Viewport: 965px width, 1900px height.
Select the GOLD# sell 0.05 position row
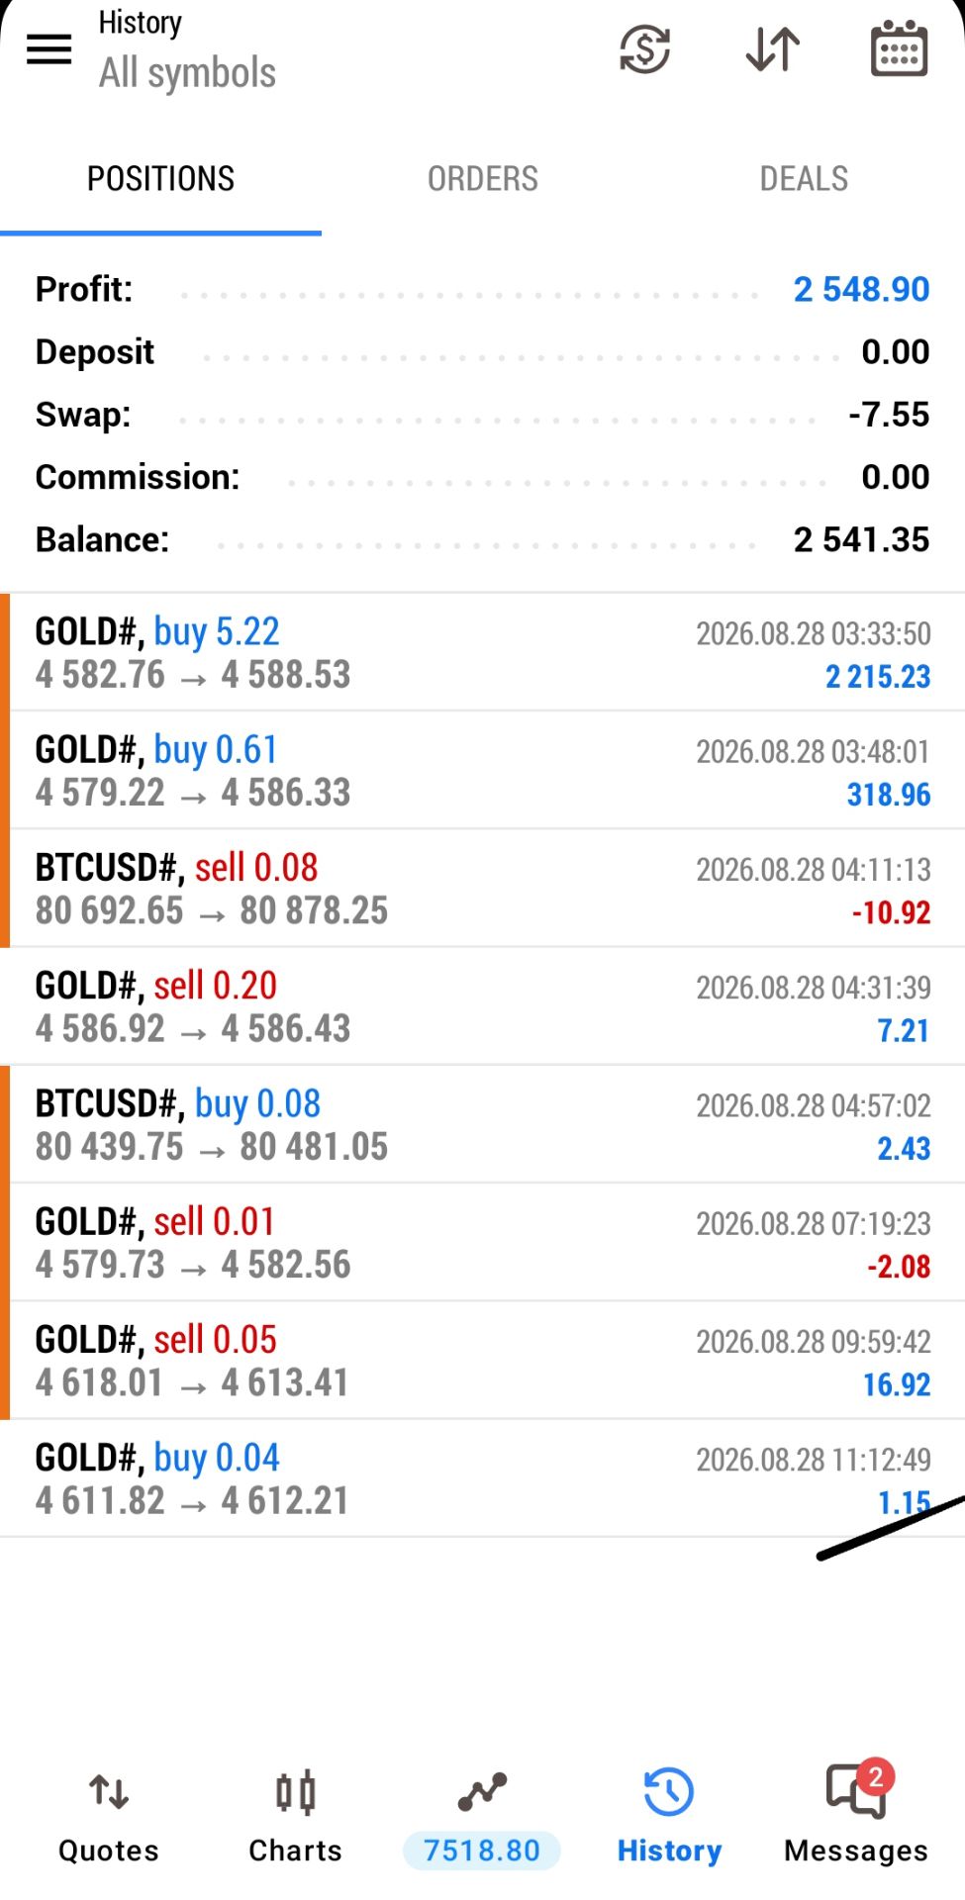pyautogui.click(x=483, y=1361)
